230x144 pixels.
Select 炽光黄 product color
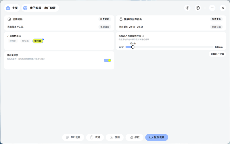(x=38, y=41)
